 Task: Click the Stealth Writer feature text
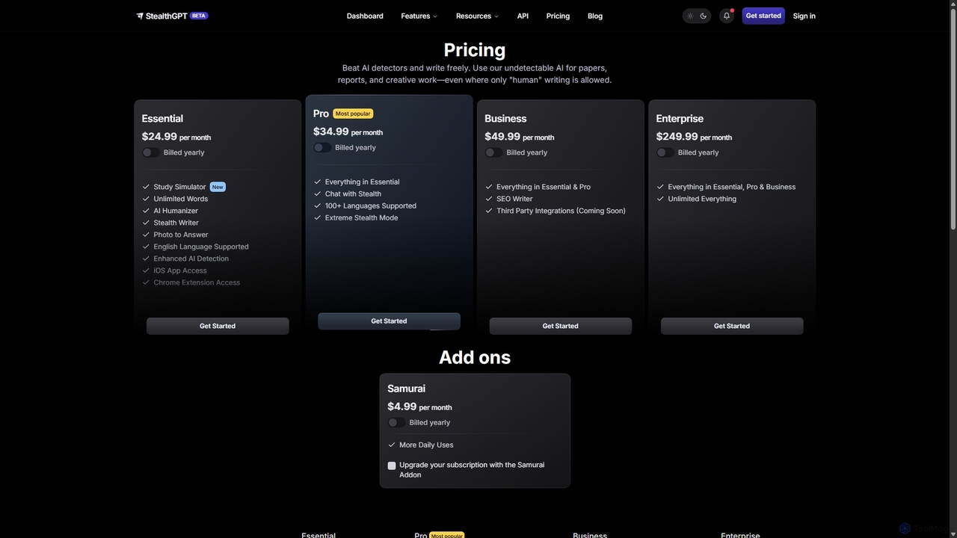(x=176, y=223)
